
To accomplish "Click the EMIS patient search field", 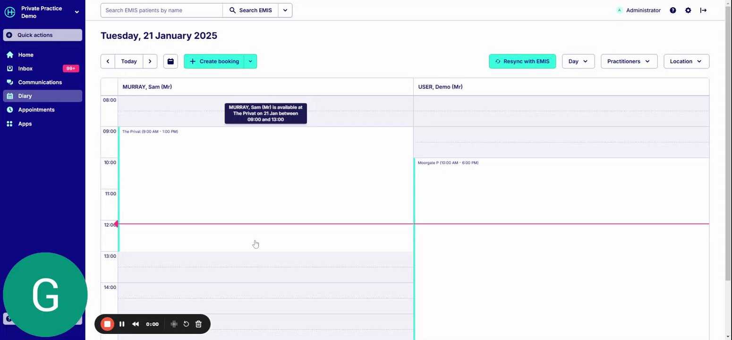I will (162, 10).
